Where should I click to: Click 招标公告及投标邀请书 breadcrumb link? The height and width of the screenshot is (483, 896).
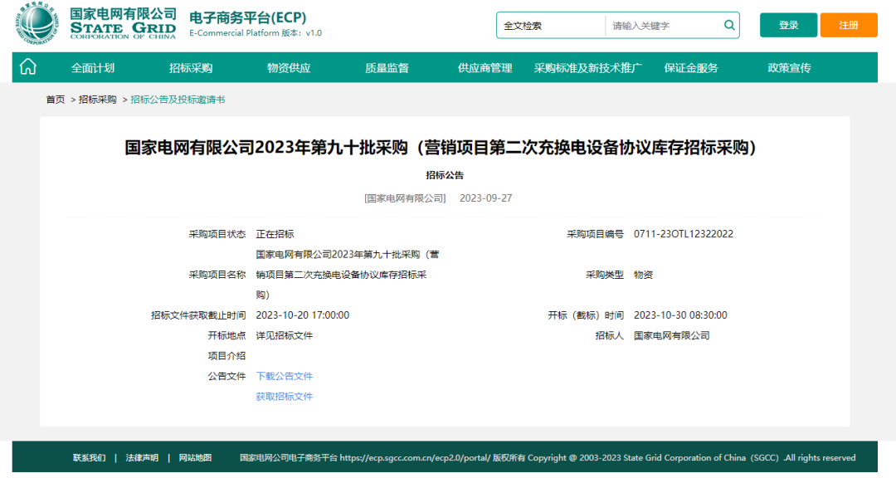tap(178, 100)
